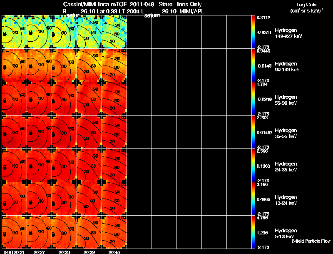This screenshot has width=333, height=254.
Task: Click the color bar beside Hydrogen 55-90 keV
Action: coord(253,98)
